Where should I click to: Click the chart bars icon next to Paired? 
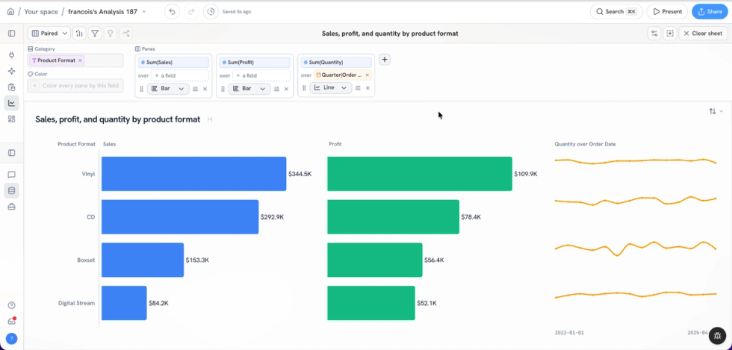(79, 34)
